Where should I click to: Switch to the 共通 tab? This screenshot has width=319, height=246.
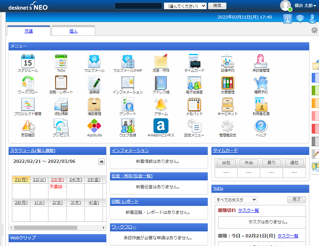pyautogui.click(x=29, y=31)
